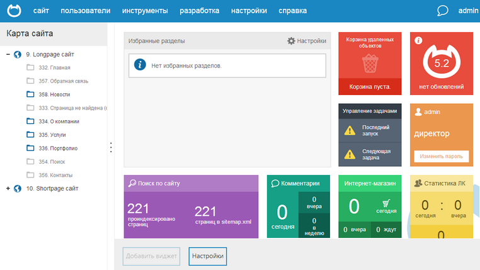The image size is (480, 270).
Task: Click folder icon next to 333. Страница не найдена
Action: (30, 108)
